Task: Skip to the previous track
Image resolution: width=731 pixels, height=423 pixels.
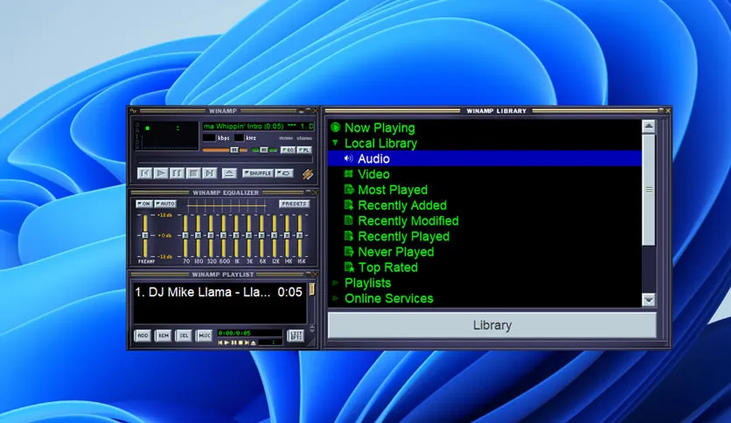Action: click(145, 173)
